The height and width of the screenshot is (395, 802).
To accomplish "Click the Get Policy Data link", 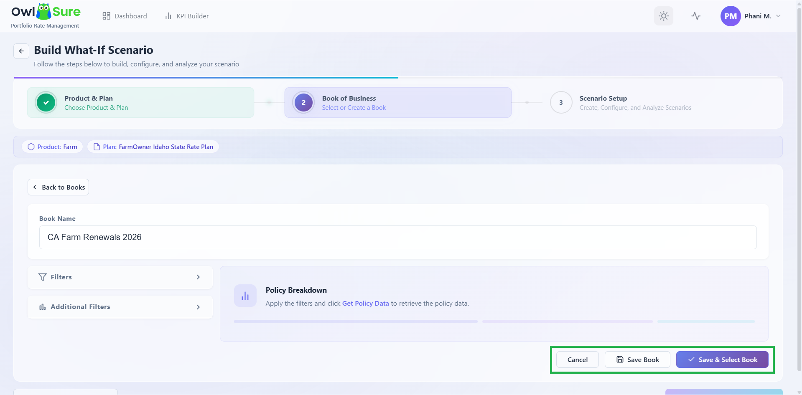I will click(x=365, y=304).
